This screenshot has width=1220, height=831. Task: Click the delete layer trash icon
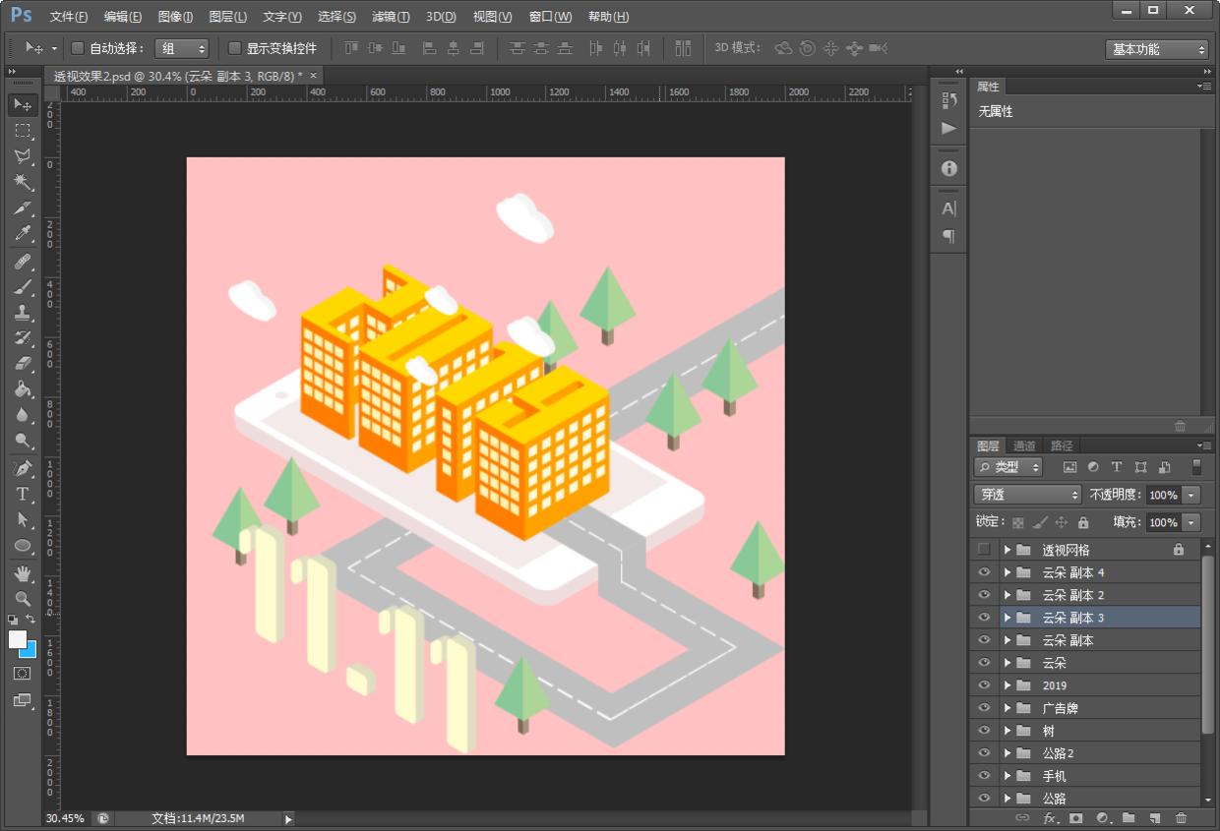(x=1182, y=818)
